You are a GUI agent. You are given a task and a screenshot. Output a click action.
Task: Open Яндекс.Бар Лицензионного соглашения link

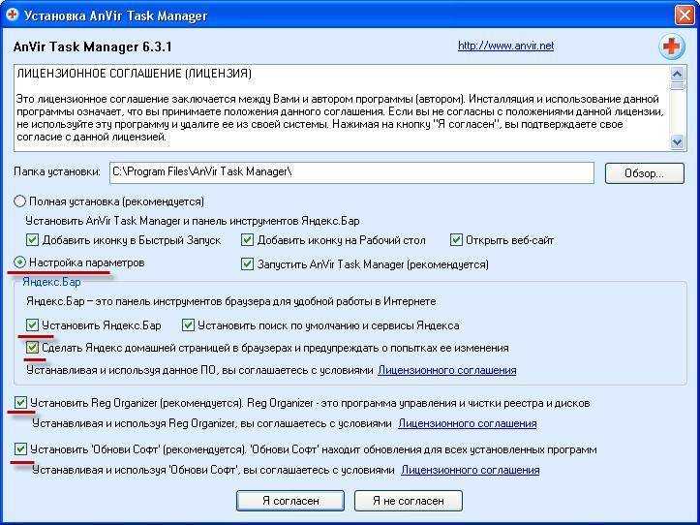coord(447,370)
